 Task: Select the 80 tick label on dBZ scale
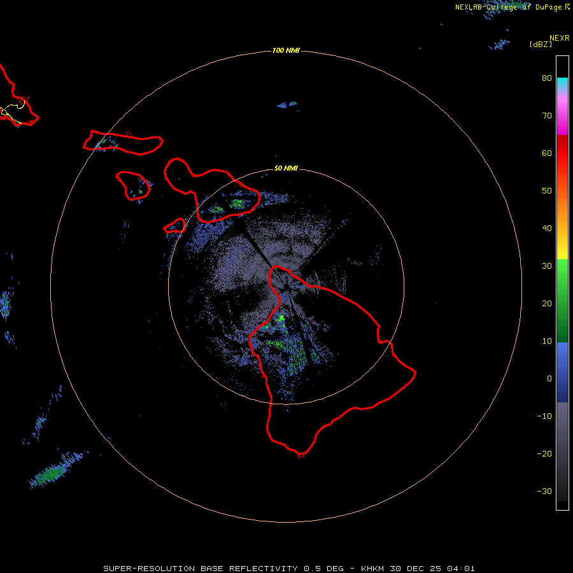coord(547,78)
